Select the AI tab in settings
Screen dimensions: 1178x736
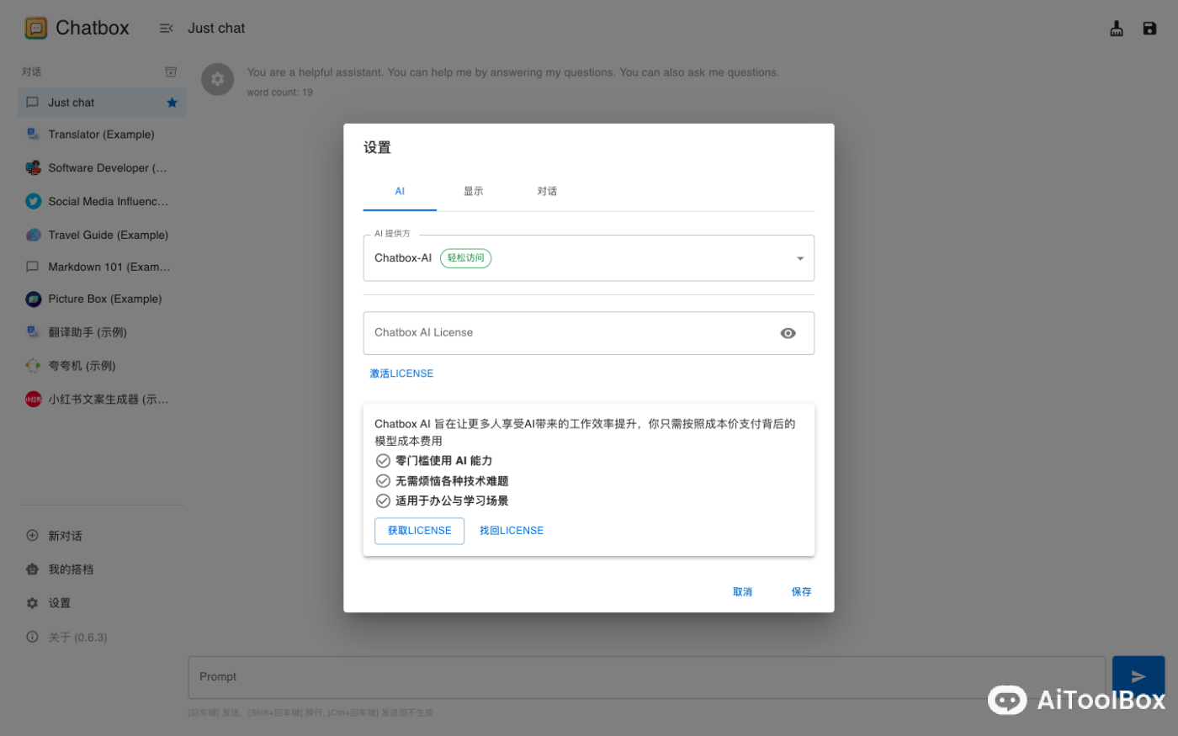coord(399,191)
